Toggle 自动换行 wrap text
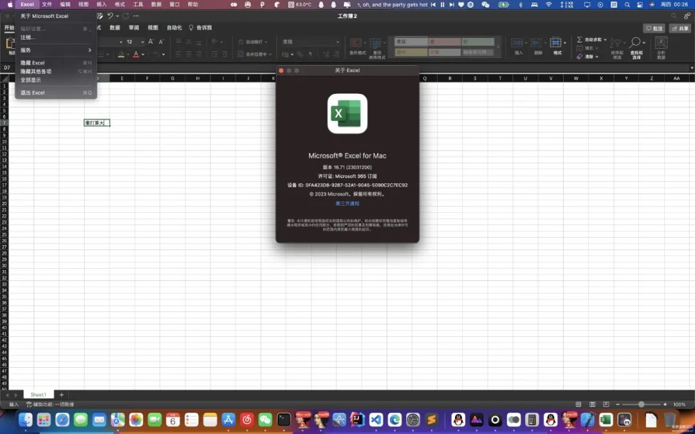 coord(252,42)
